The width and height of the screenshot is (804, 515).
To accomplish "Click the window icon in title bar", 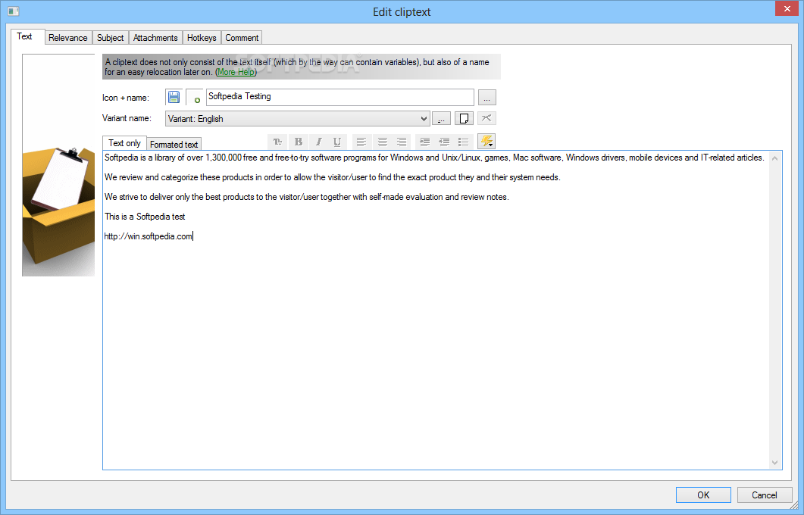I will [x=14, y=11].
